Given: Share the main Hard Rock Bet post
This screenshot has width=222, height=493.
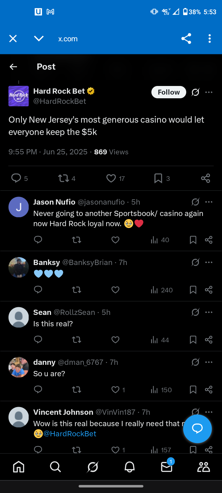Looking at the screenshot, I should click(x=205, y=178).
